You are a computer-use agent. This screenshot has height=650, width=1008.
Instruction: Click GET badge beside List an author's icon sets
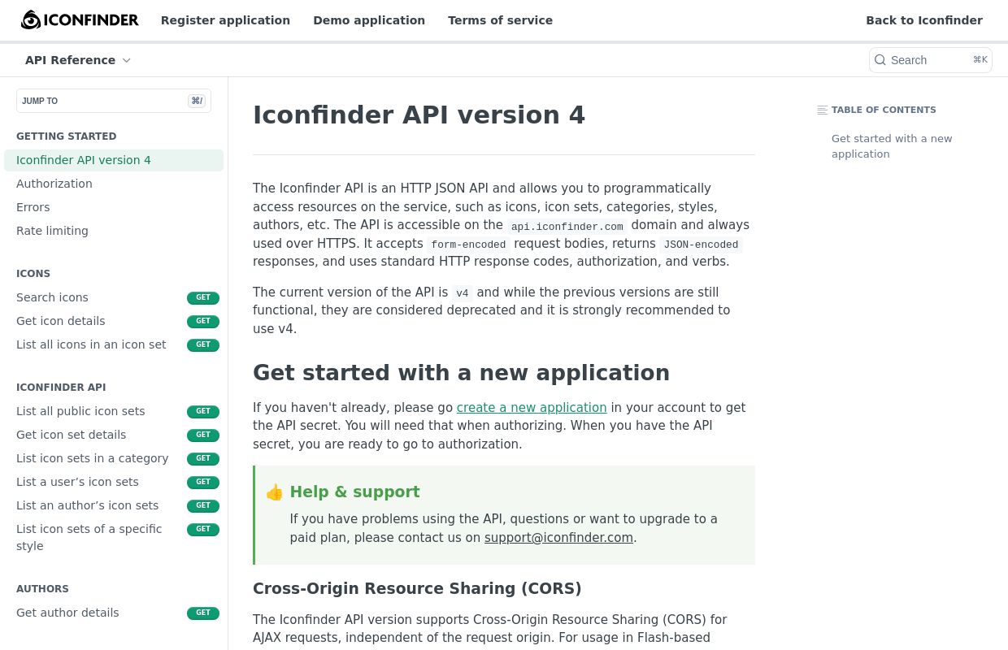click(x=203, y=506)
